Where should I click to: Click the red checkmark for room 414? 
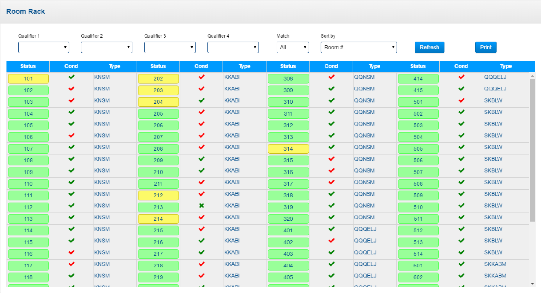pyautogui.click(x=461, y=77)
